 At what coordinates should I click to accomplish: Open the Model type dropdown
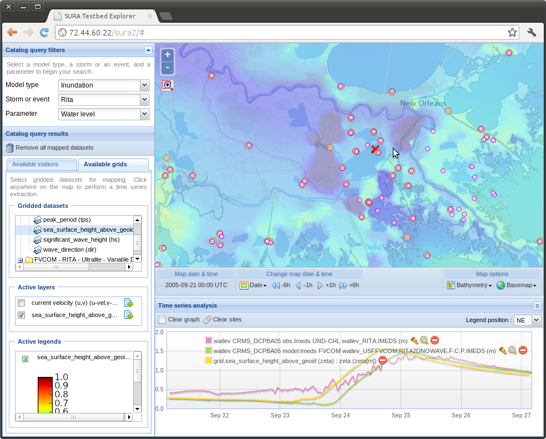pos(144,85)
